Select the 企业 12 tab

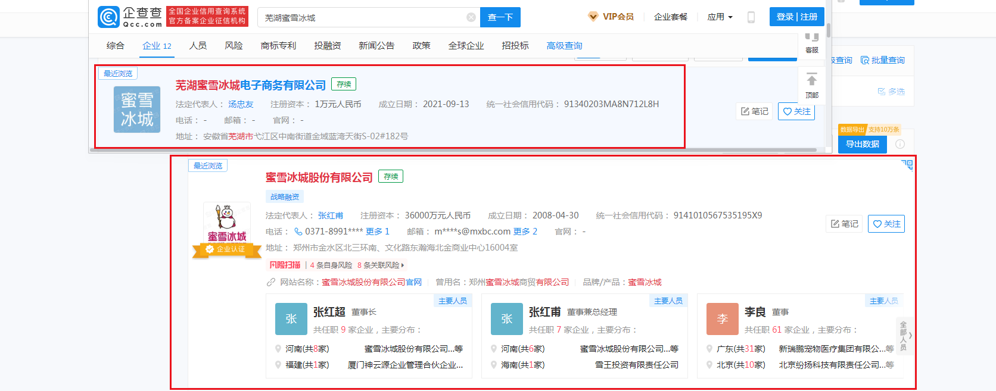(x=157, y=46)
